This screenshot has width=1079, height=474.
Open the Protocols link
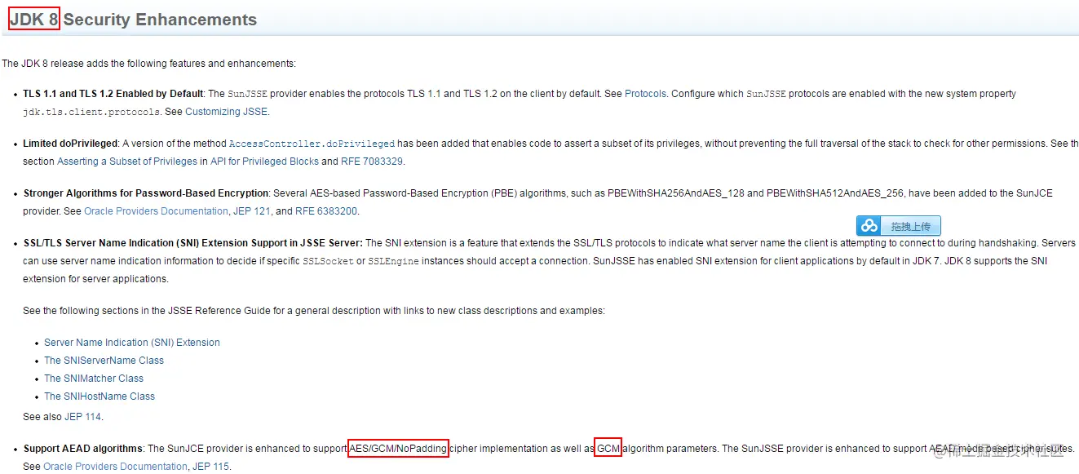tap(645, 94)
